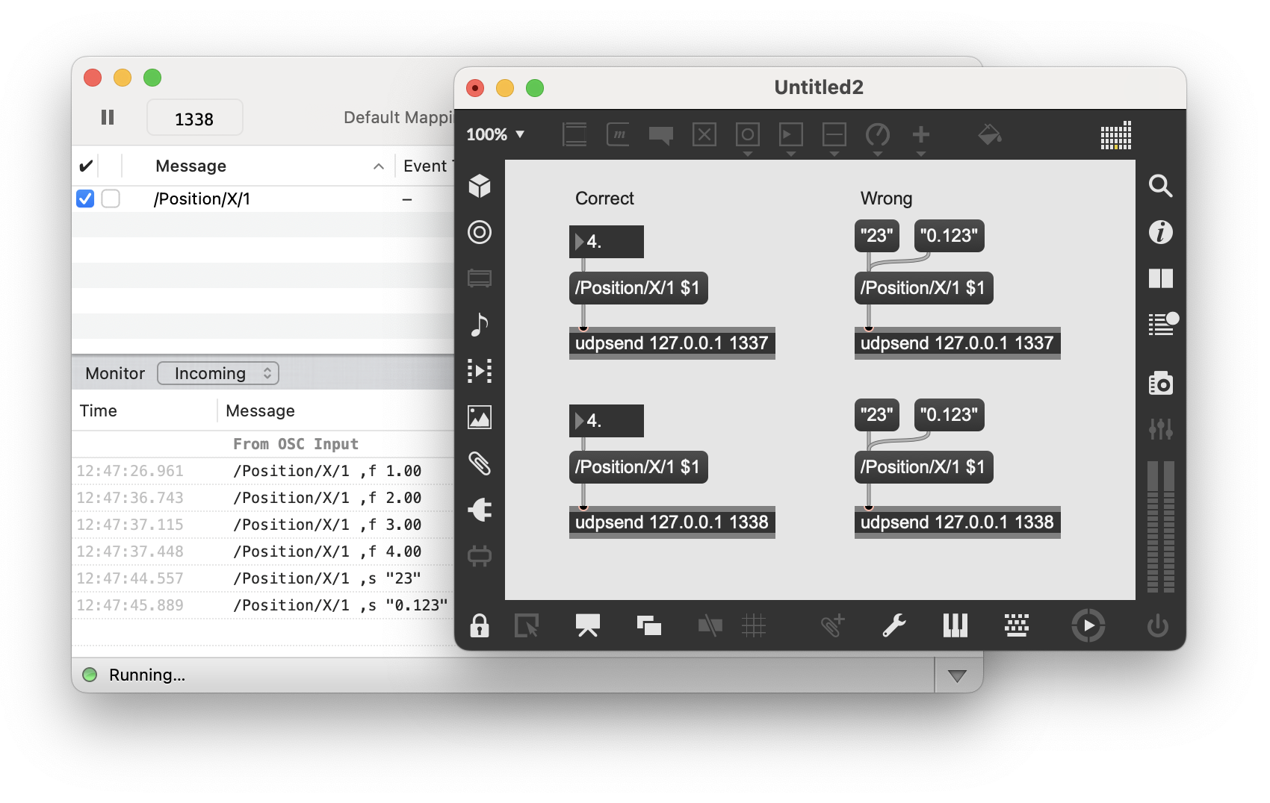The width and height of the screenshot is (1270, 803).
Task: Show the inspector info icon
Action: (1161, 232)
